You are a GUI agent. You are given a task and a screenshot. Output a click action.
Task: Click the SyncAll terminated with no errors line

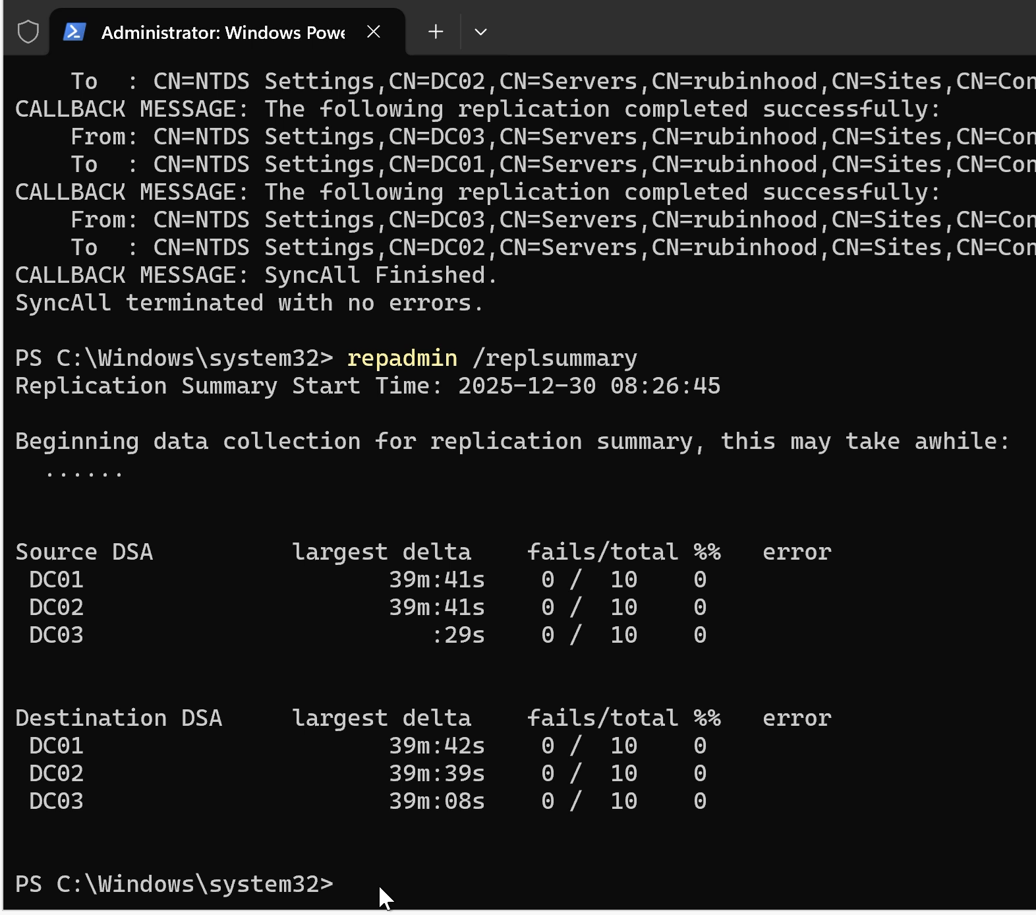(249, 303)
